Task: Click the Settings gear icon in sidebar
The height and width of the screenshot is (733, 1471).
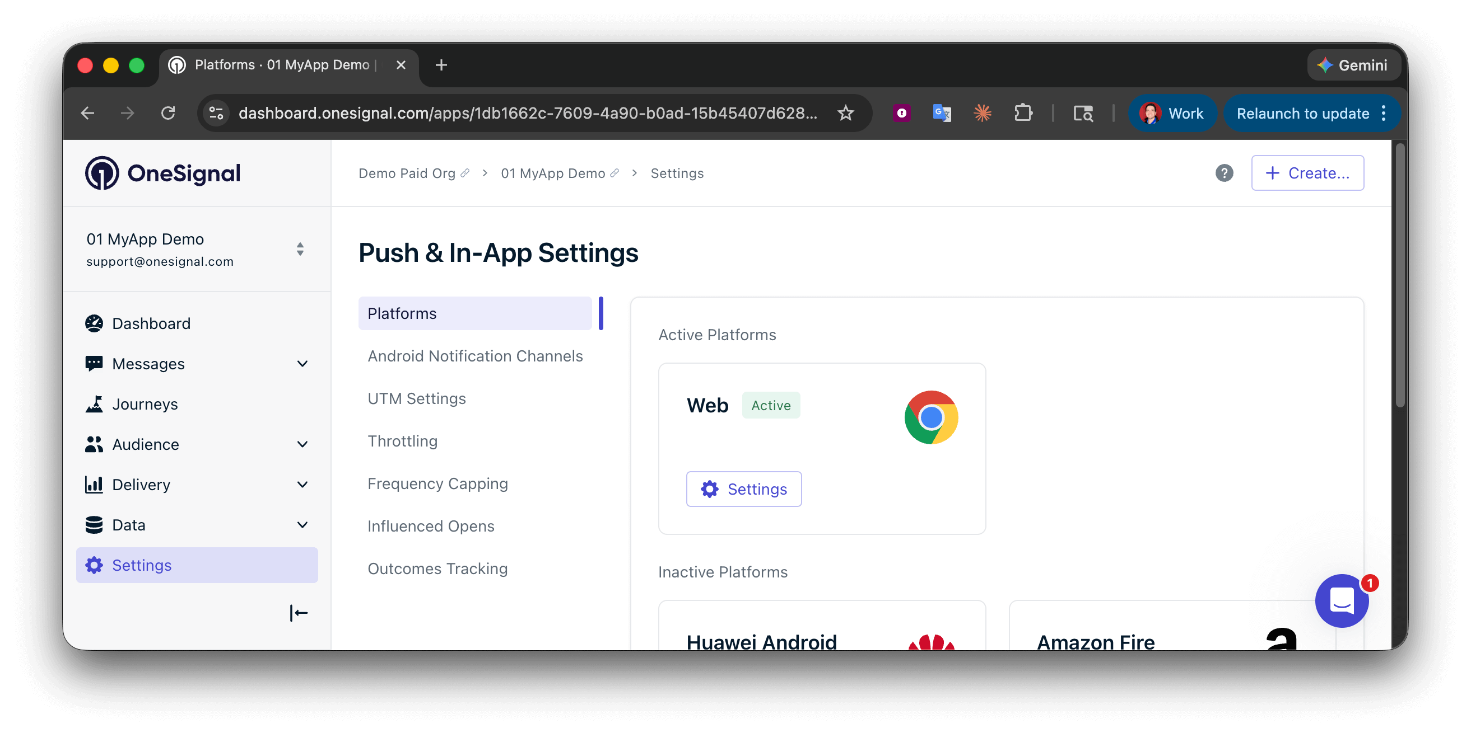Action: click(94, 565)
